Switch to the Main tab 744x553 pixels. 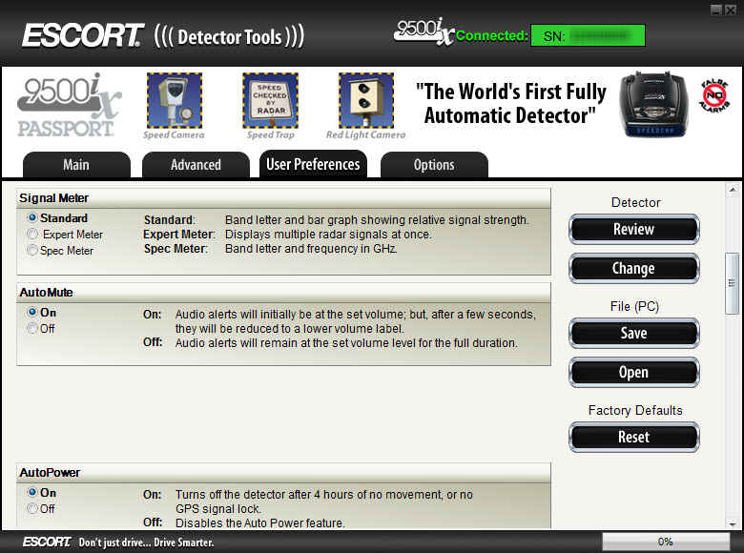pos(76,165)
